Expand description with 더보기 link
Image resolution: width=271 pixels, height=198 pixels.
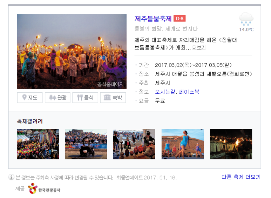(199, 47)
